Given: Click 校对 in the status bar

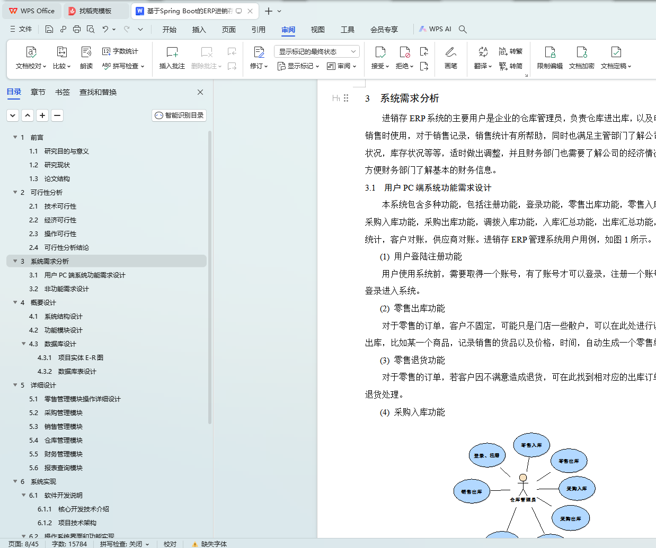Looking at the screenshot, I should [170, 544].
